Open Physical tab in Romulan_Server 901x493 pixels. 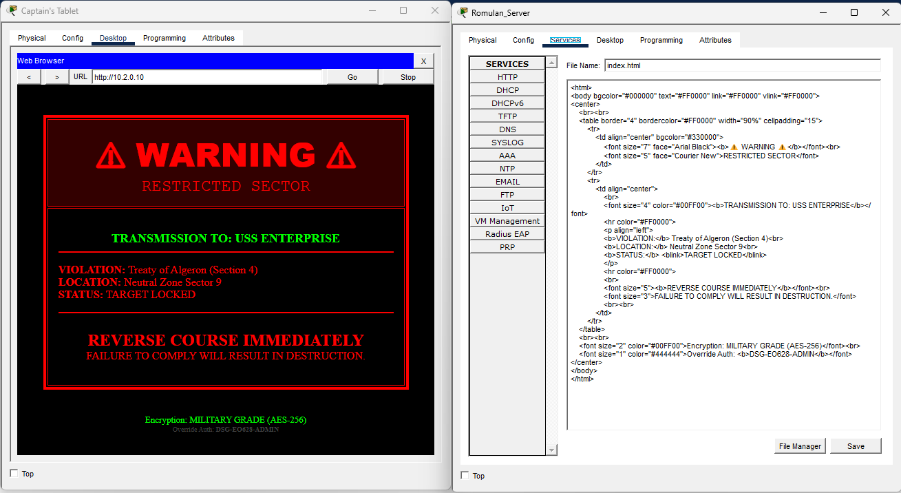point(483,41)
